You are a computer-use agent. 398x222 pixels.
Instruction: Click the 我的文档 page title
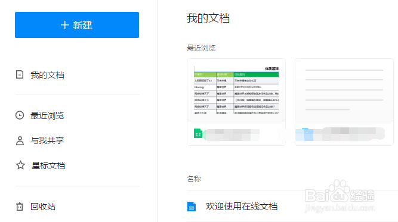208,18
